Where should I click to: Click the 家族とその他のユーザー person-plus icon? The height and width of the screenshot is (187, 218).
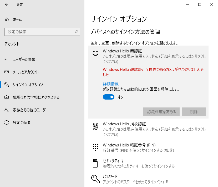7,110
